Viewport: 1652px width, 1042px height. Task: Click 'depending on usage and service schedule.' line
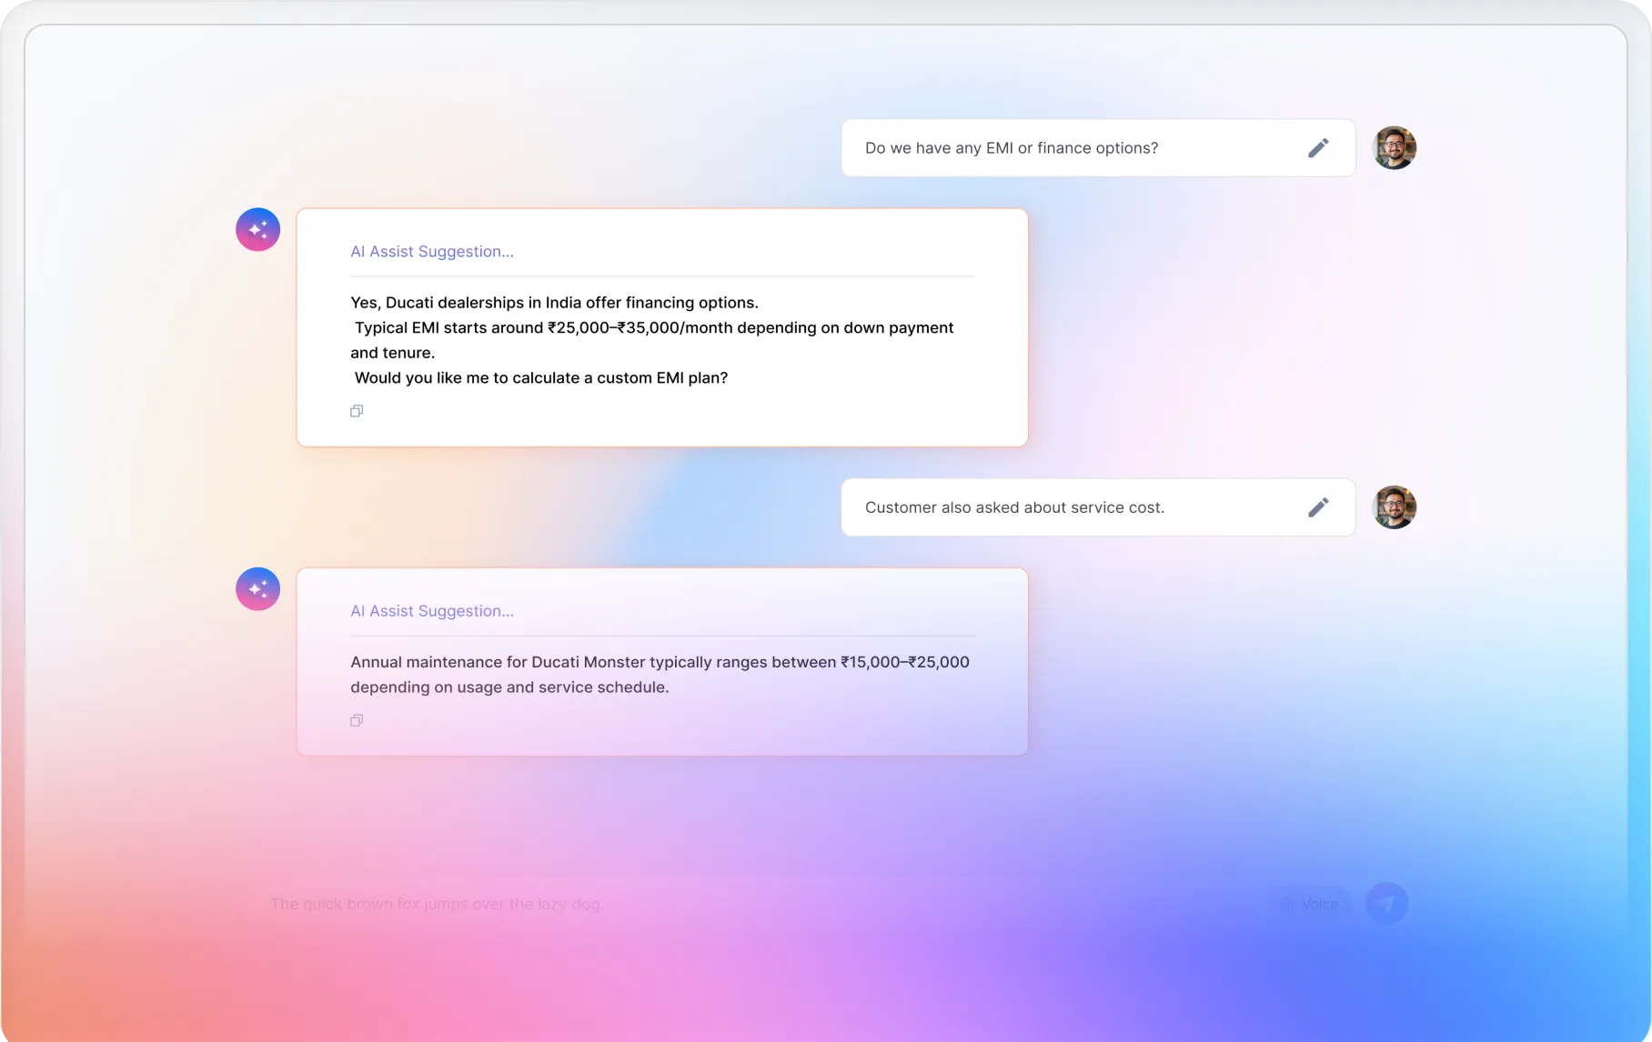tap(509, 687)
